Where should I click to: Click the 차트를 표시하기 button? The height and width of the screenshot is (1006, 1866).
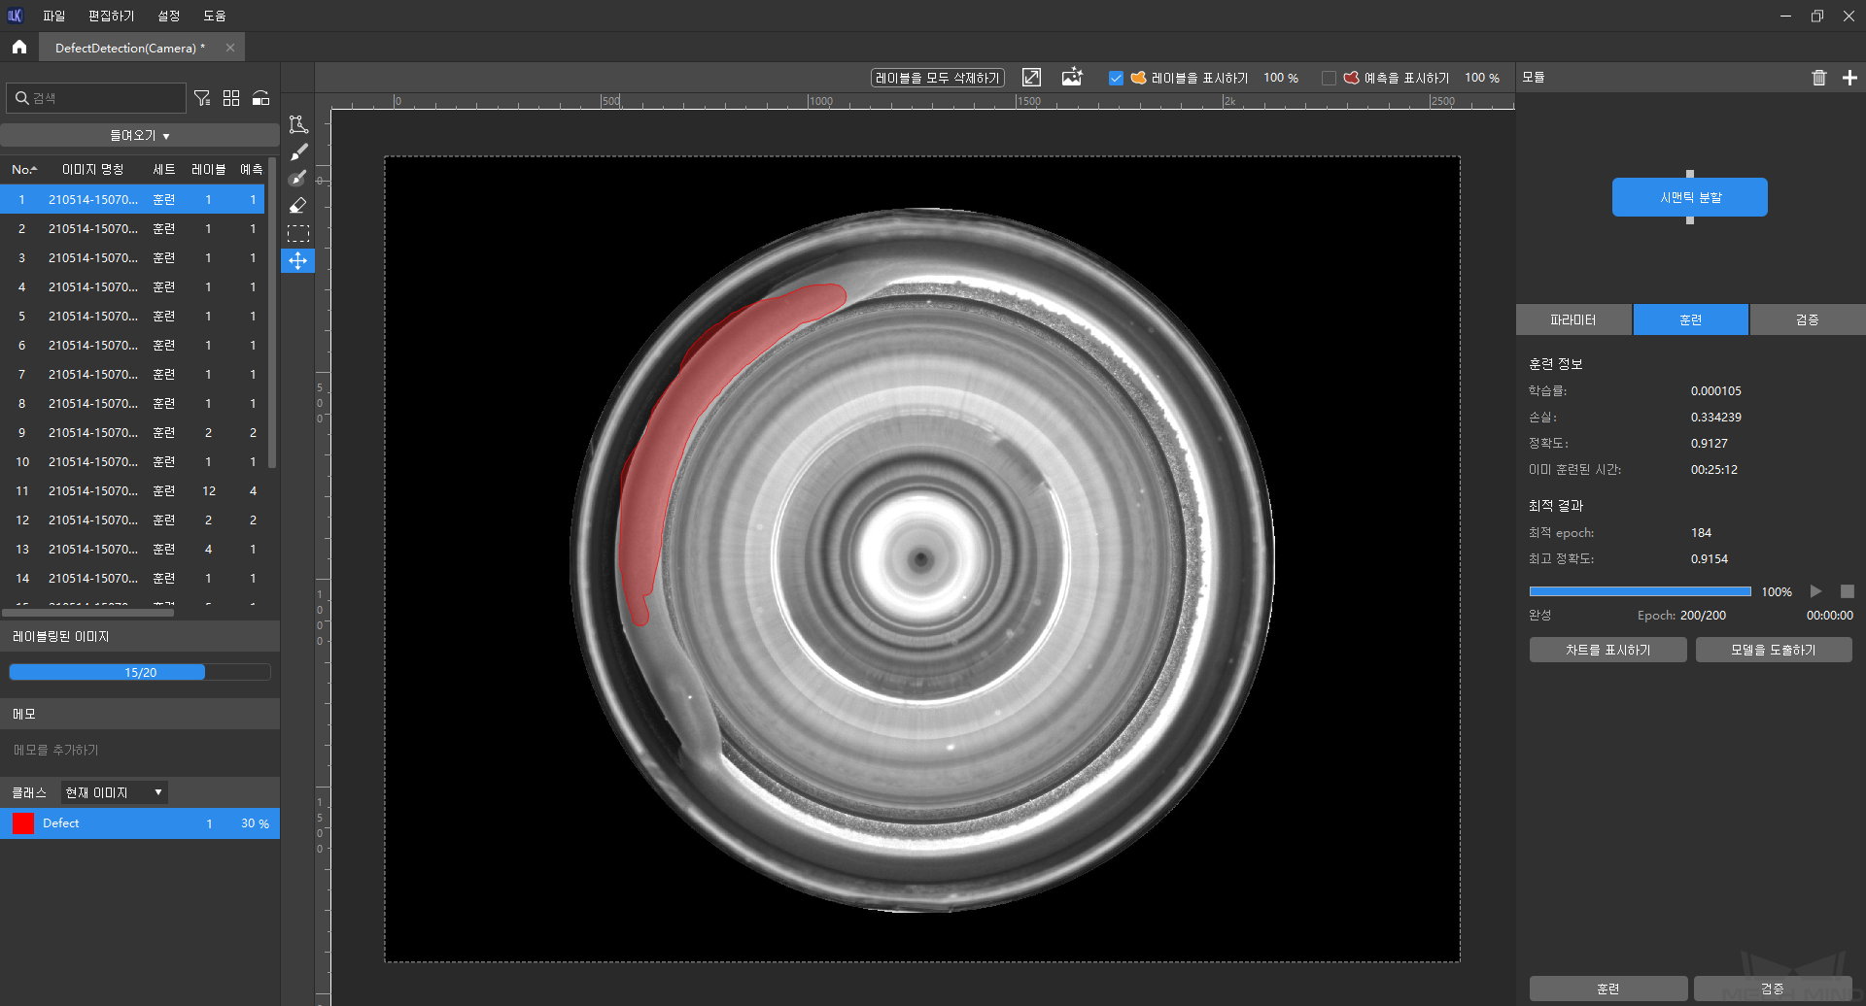(x=1608, y=650)
